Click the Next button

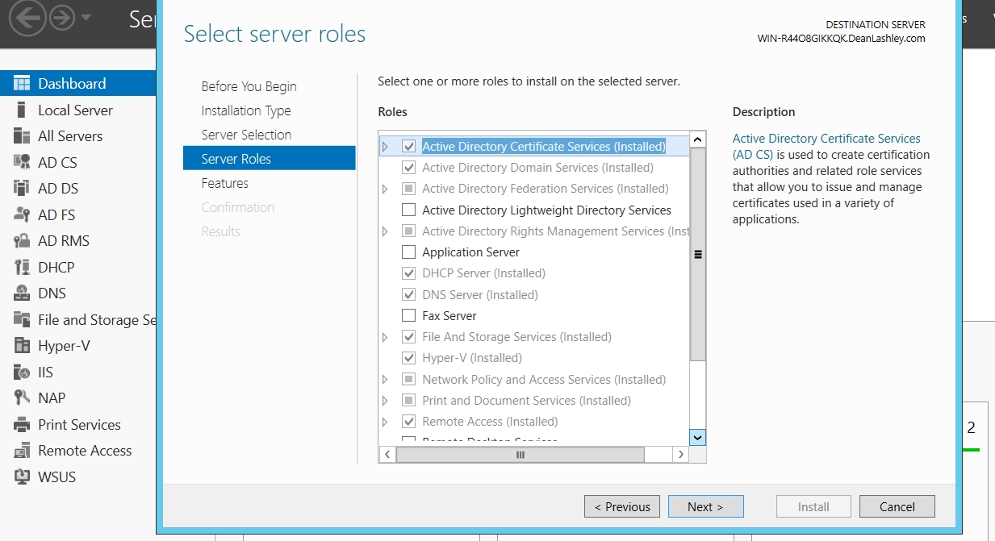point(705,506)
